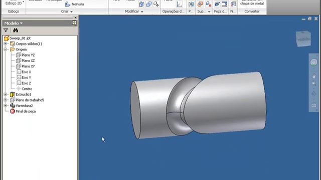
Task: Click the Operações d... panel label
Action: click(x=173, y=11)
